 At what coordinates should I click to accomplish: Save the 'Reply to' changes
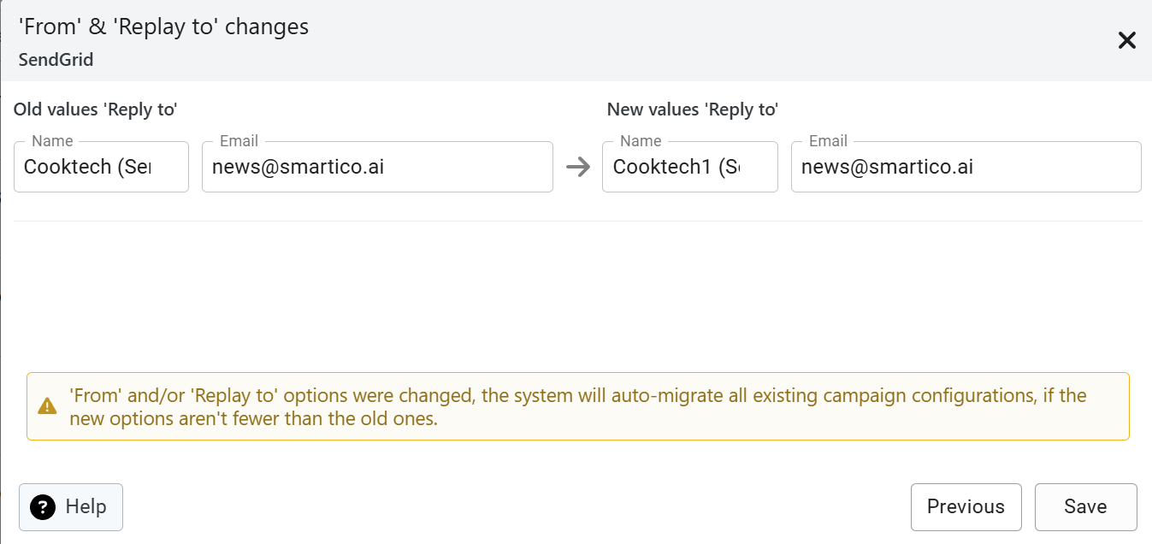[1085, 507]
